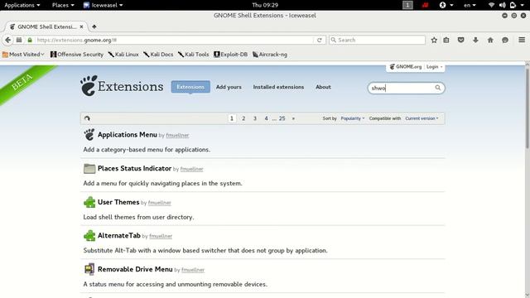Click the red recording icon in top bar
Viewport: 530px width, 298px height.
pos(425,5)
